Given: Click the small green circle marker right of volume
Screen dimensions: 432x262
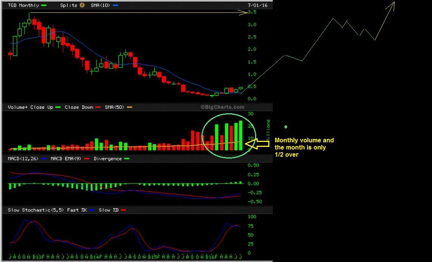Looking at the screenshot, I should click(x=286, y=127).
